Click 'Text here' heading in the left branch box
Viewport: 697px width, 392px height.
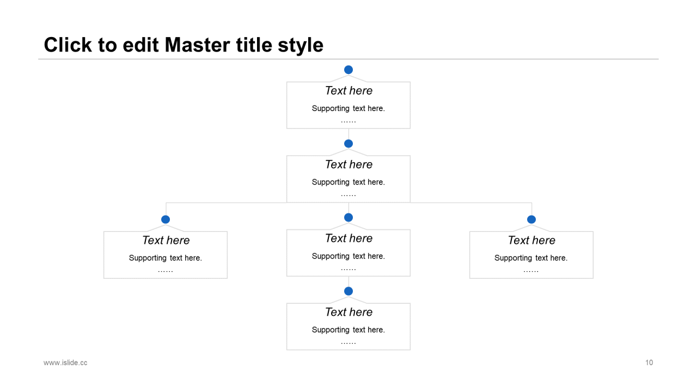(166, 240)
